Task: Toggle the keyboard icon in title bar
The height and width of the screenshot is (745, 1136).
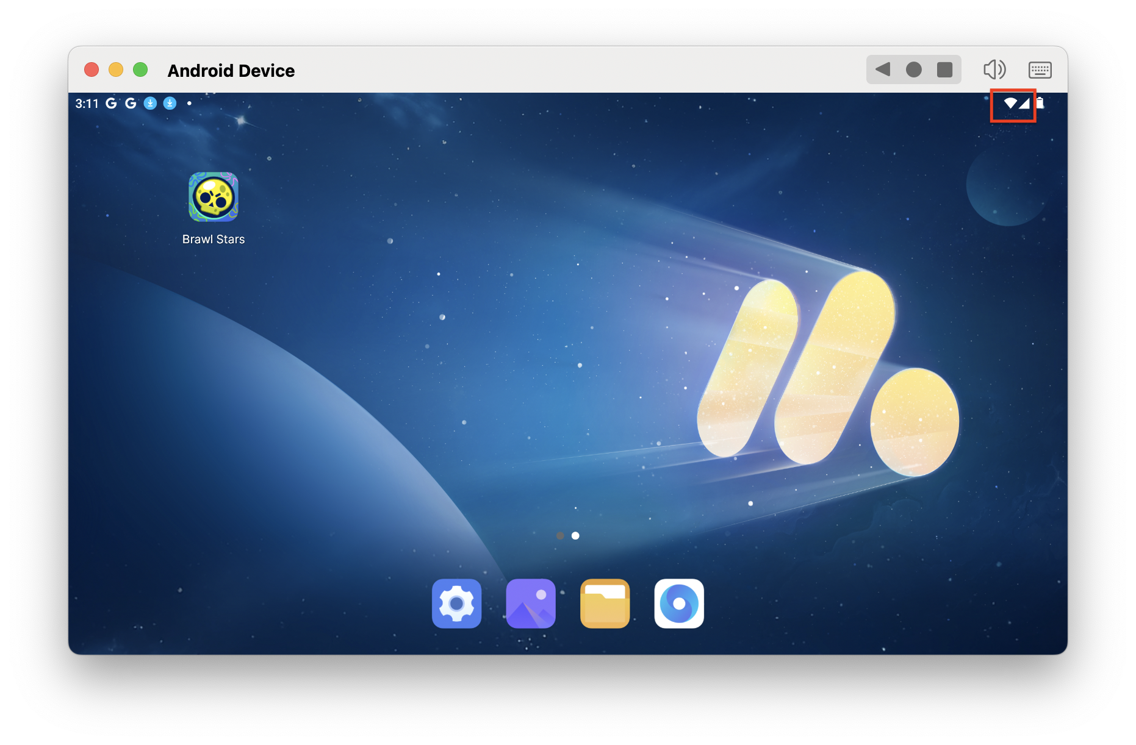Action: pyautogui.click(x=1040, y=70)
